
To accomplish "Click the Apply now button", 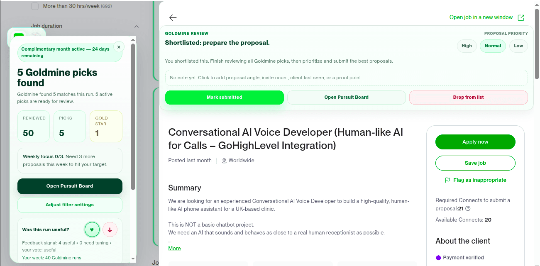I will click(x=475, y=142).
